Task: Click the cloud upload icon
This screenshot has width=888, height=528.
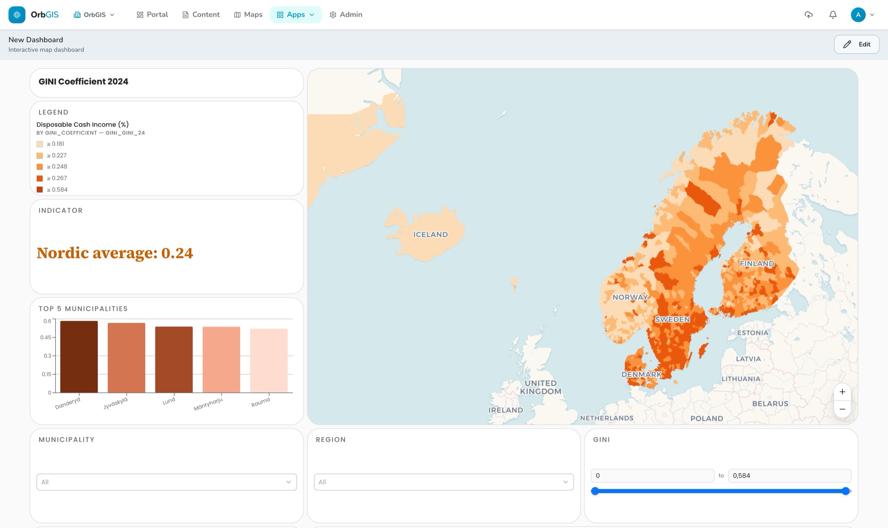Action: [x=809, y=15]
